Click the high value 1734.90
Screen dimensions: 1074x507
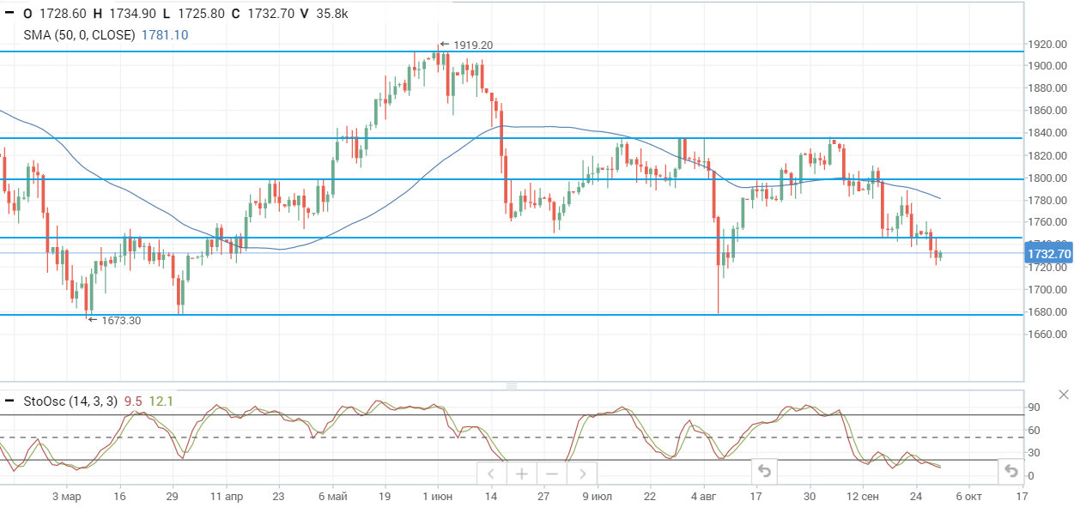click(x=131, y=14)
